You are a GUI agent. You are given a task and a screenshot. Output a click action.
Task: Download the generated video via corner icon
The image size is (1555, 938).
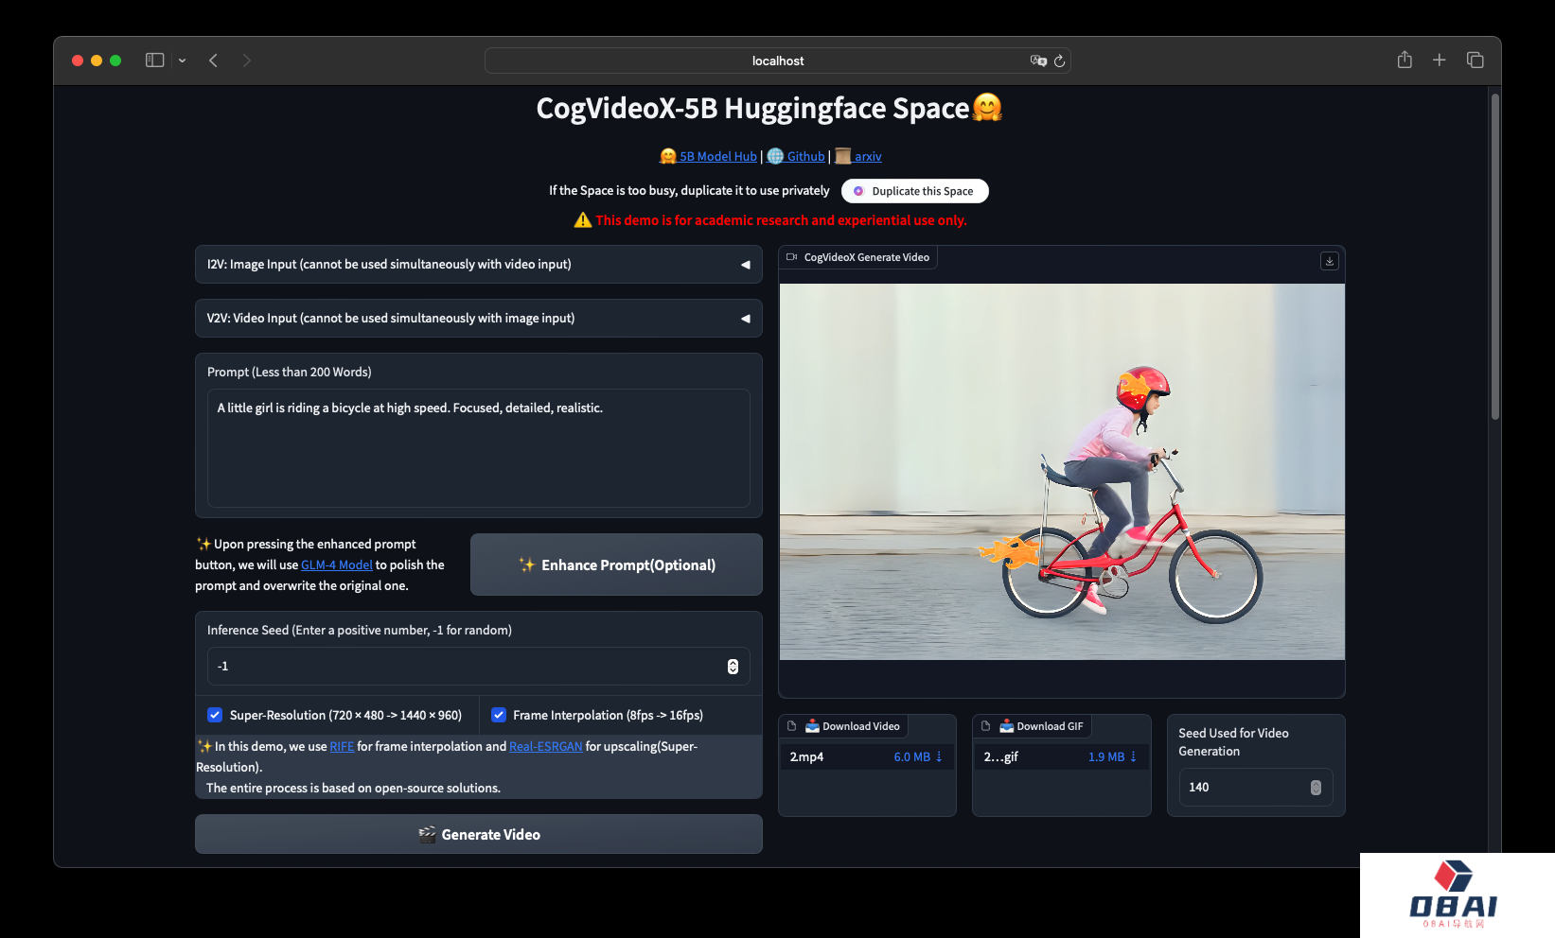1329,261
